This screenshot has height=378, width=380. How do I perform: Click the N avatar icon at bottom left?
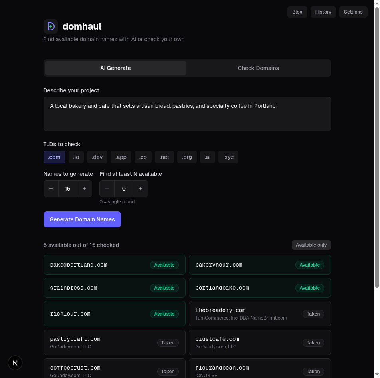[x=15, y=363]
